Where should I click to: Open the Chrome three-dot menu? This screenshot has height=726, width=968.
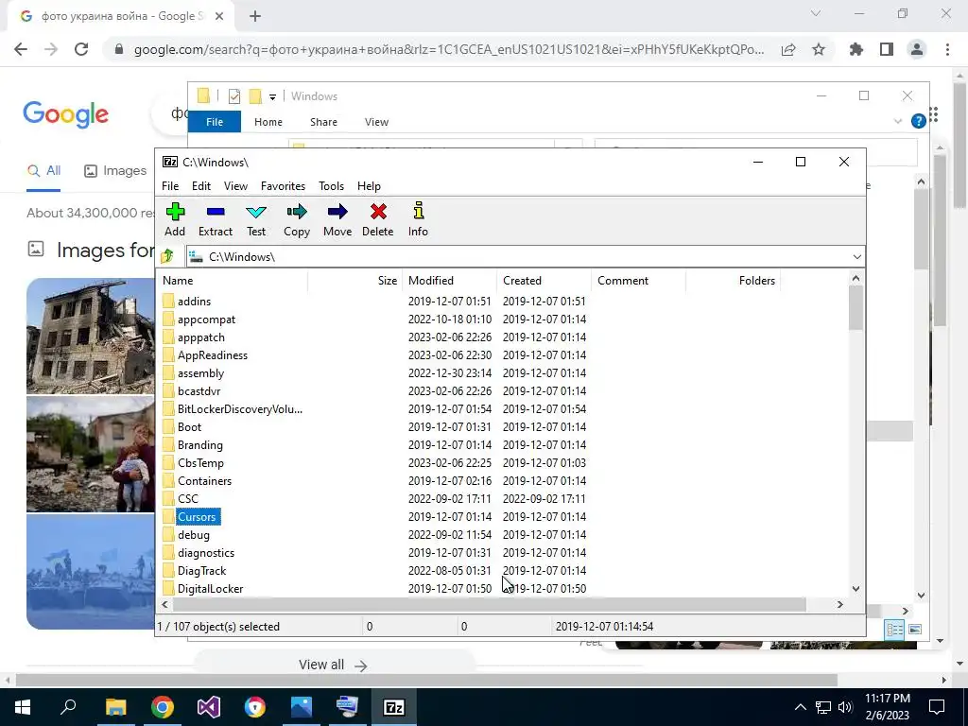[x=947, y=49]
